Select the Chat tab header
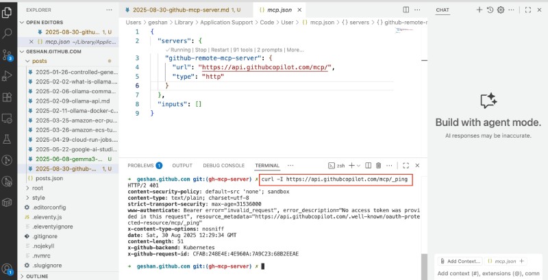Screen dimensions: 548x280 pyautogui.click(x=443, y=10)
